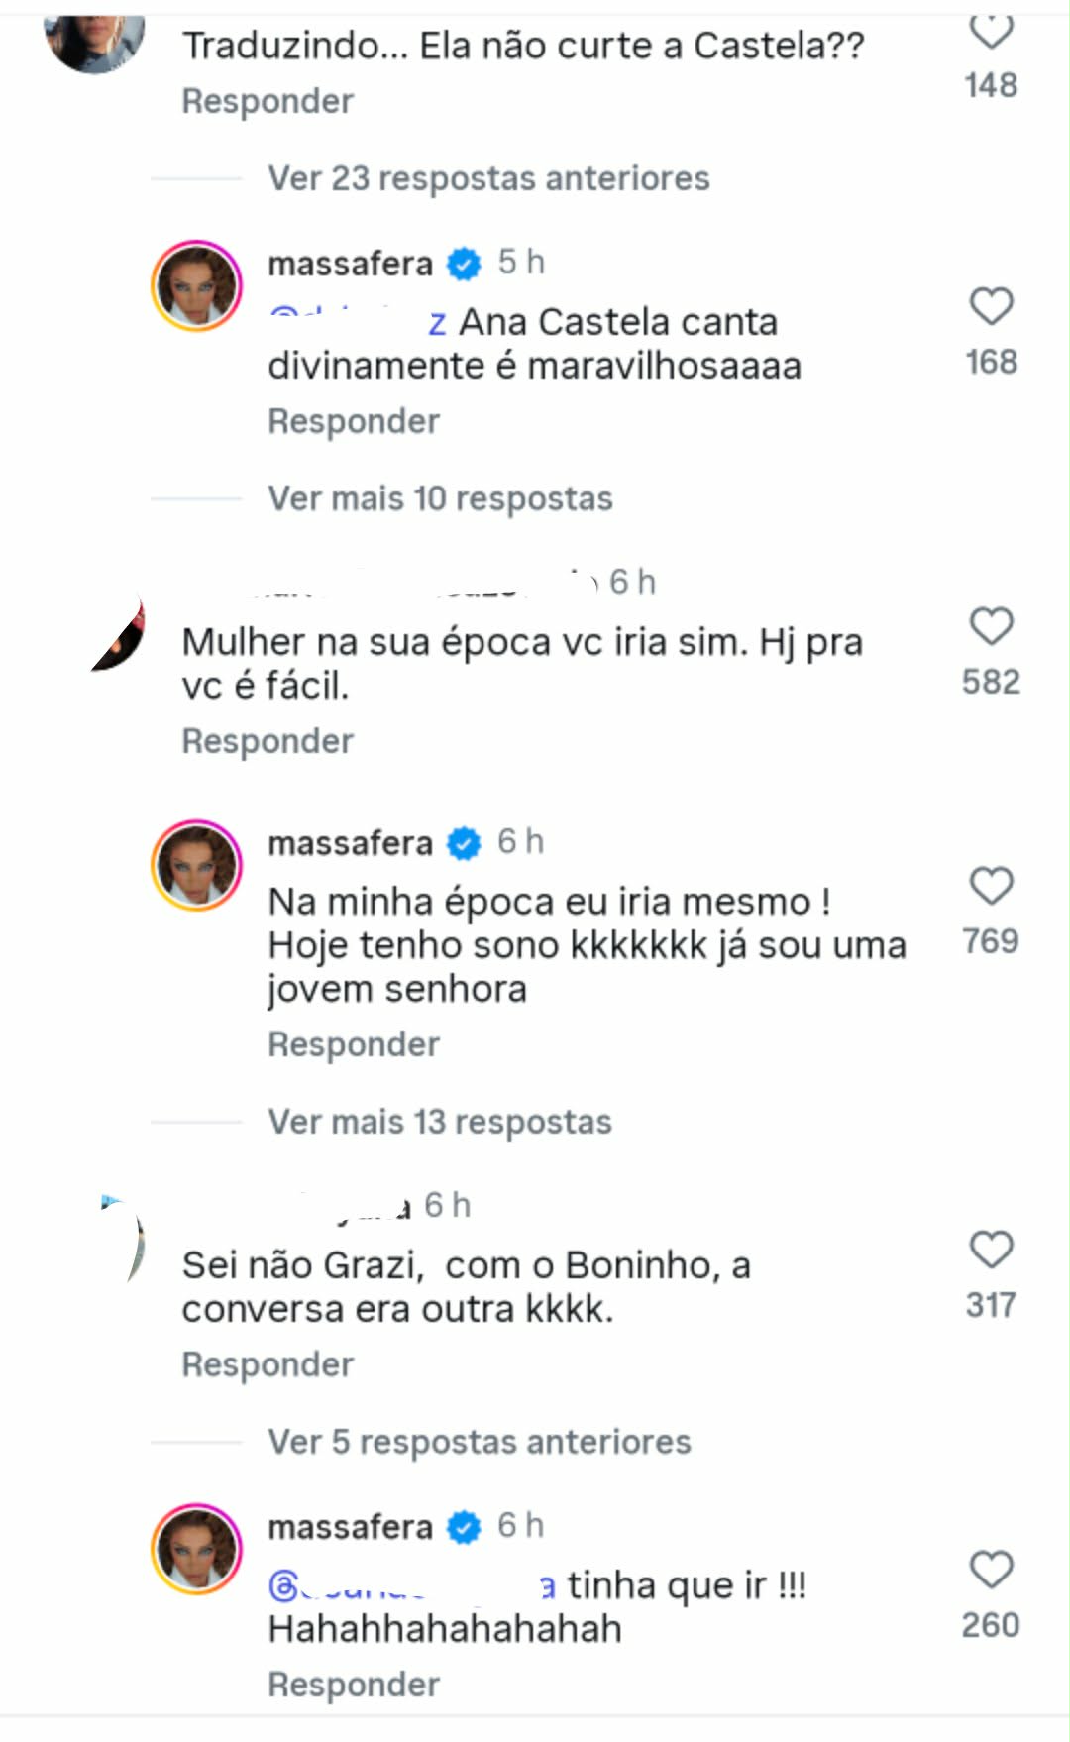Tap verified badge on 'tinha que ir' reply
This screenshot has width=1070, height=1742.
click(464, 1527)
